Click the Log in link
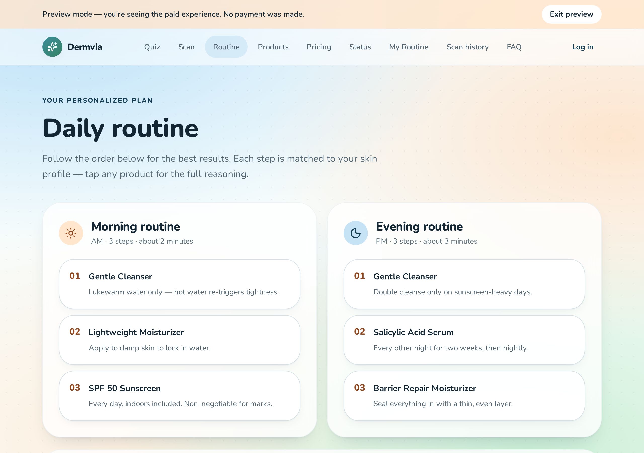Screen dimensions: 644x453 coord(583,47)
